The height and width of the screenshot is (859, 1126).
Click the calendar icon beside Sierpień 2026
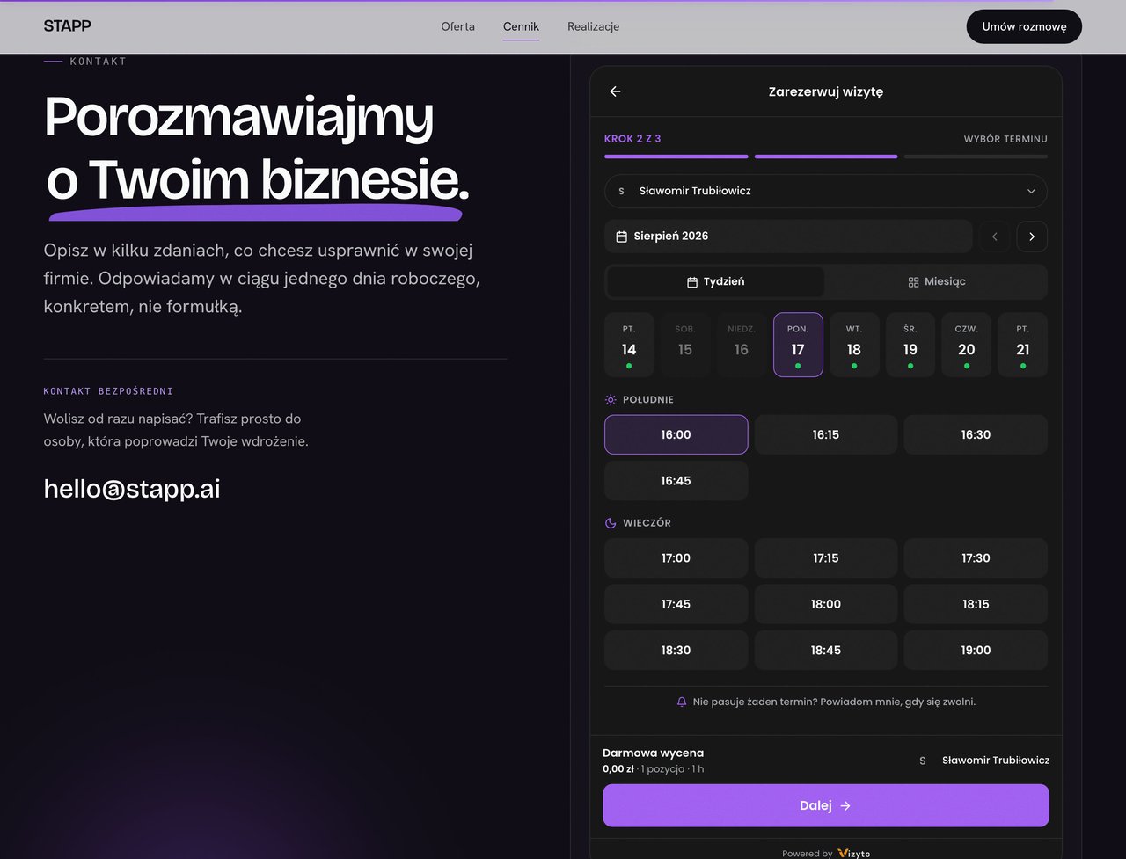click(x=621, y=237)
